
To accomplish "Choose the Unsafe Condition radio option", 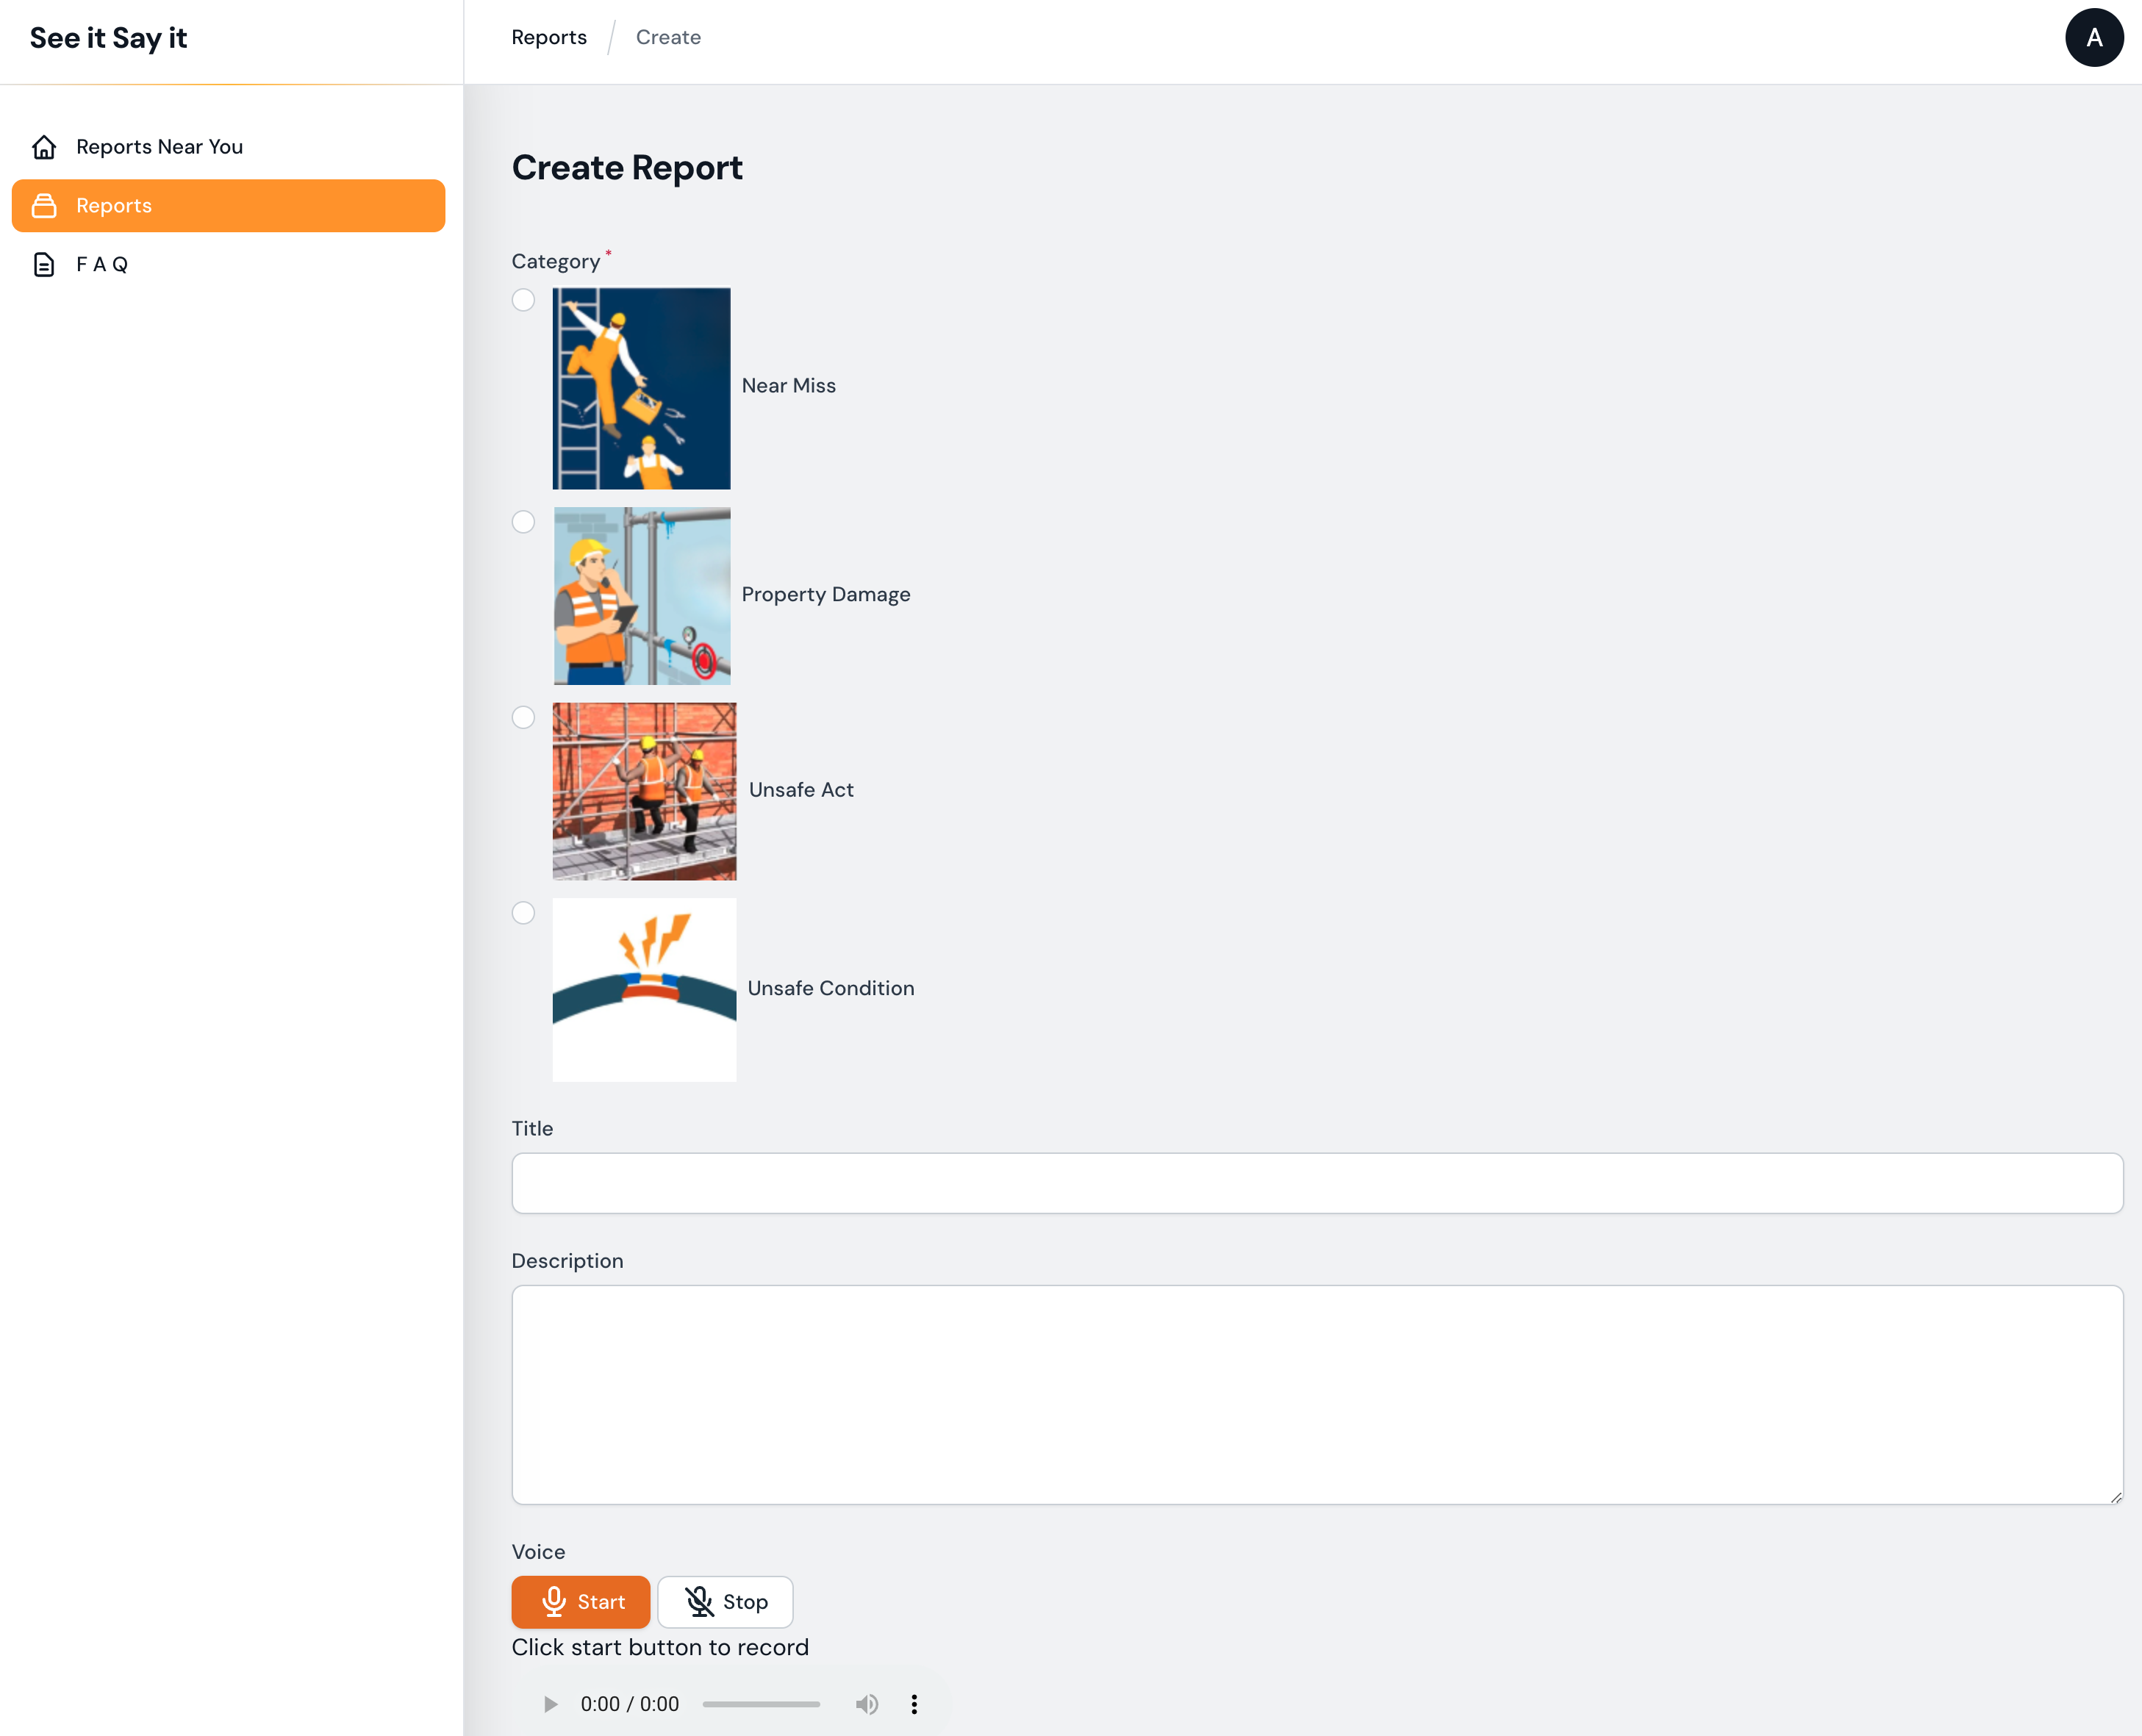I will (x=523, y=912).
